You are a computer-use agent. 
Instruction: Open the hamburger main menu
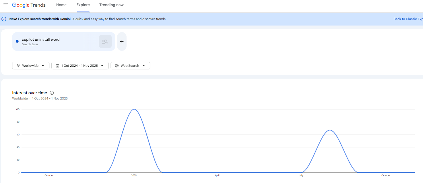(6, 5)
